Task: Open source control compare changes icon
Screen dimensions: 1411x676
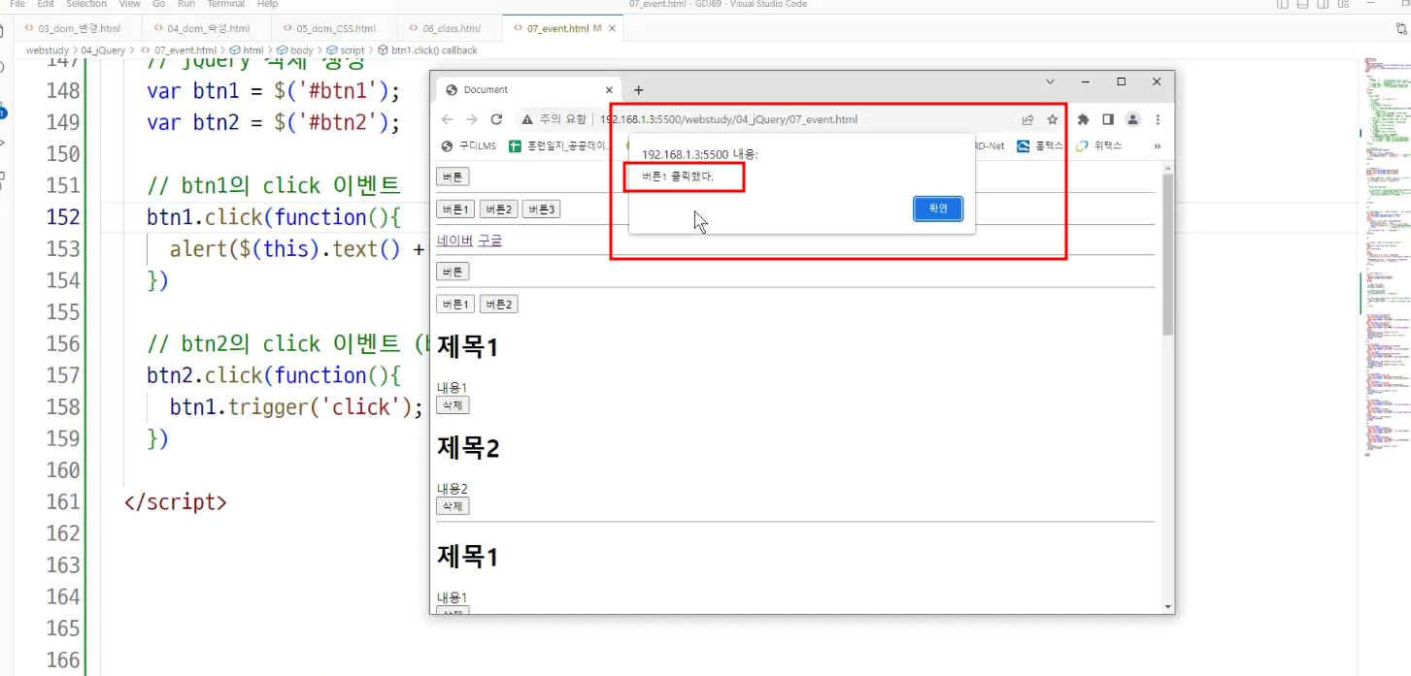Action: click(x=1401, y=28)
